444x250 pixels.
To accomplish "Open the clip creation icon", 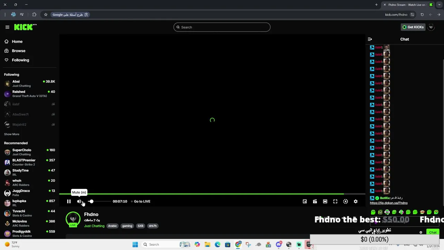I will (x=315, y=201).
